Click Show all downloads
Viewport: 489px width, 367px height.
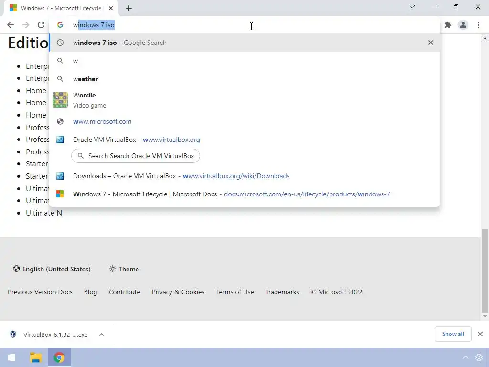(453, 334)
